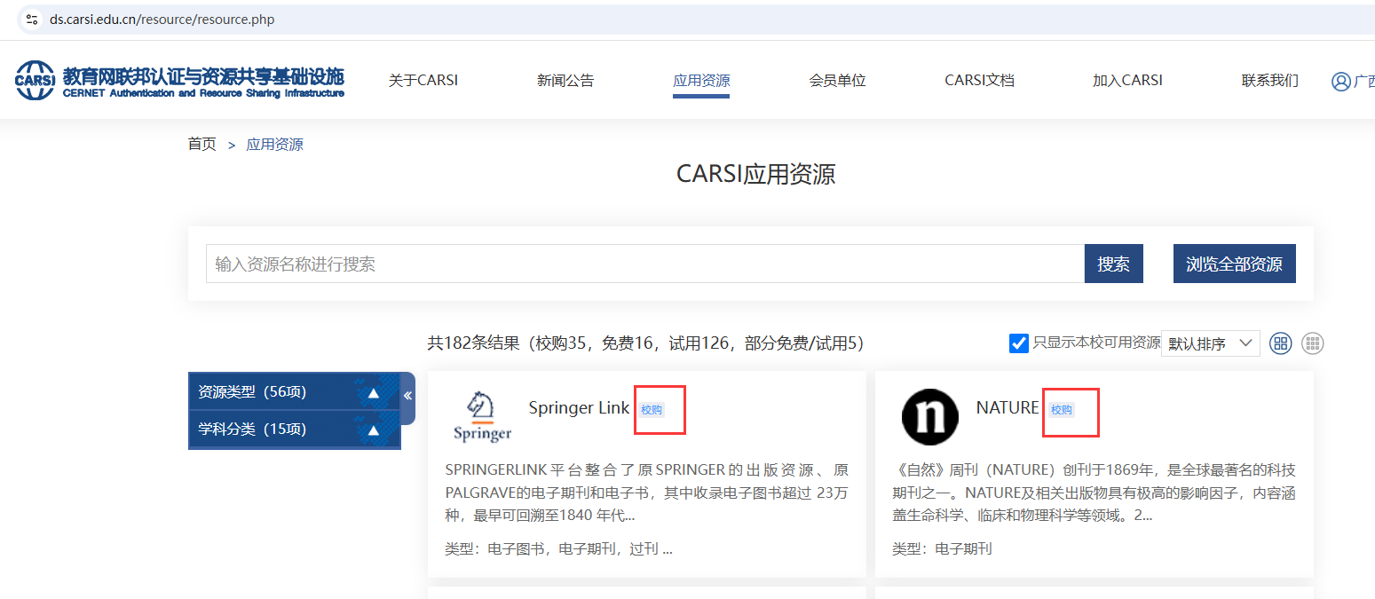Click 校购 badge next to NATURE
1375x599 pixels.
point(1061,410)
